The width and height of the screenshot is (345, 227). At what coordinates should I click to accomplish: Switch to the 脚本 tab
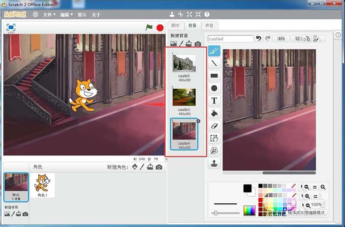(x=176, y=25)
